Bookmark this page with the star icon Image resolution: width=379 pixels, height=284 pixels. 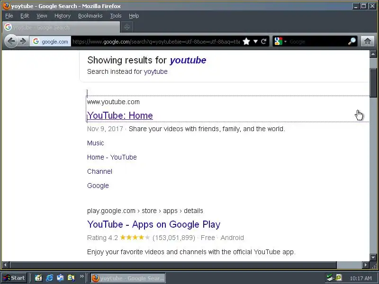(x=246, y=42)
